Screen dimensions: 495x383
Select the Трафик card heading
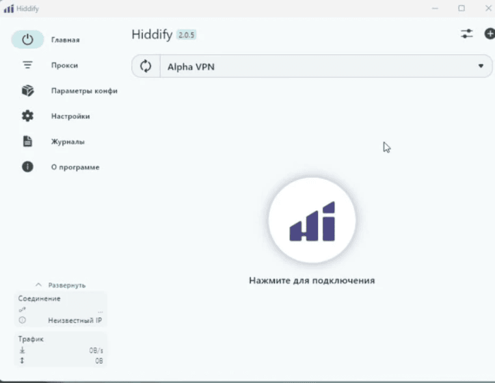point(31,339)
